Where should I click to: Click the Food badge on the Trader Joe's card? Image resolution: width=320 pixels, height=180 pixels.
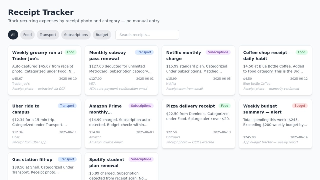(x=70, y=52)
